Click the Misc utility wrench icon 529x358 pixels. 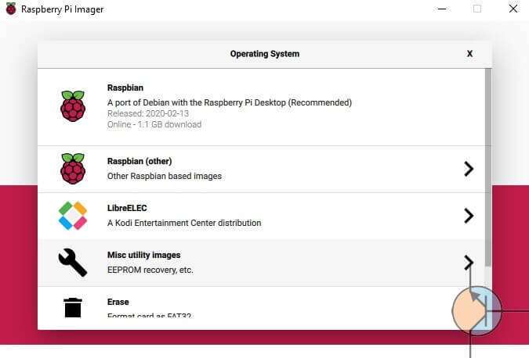[x=73, y=263]
